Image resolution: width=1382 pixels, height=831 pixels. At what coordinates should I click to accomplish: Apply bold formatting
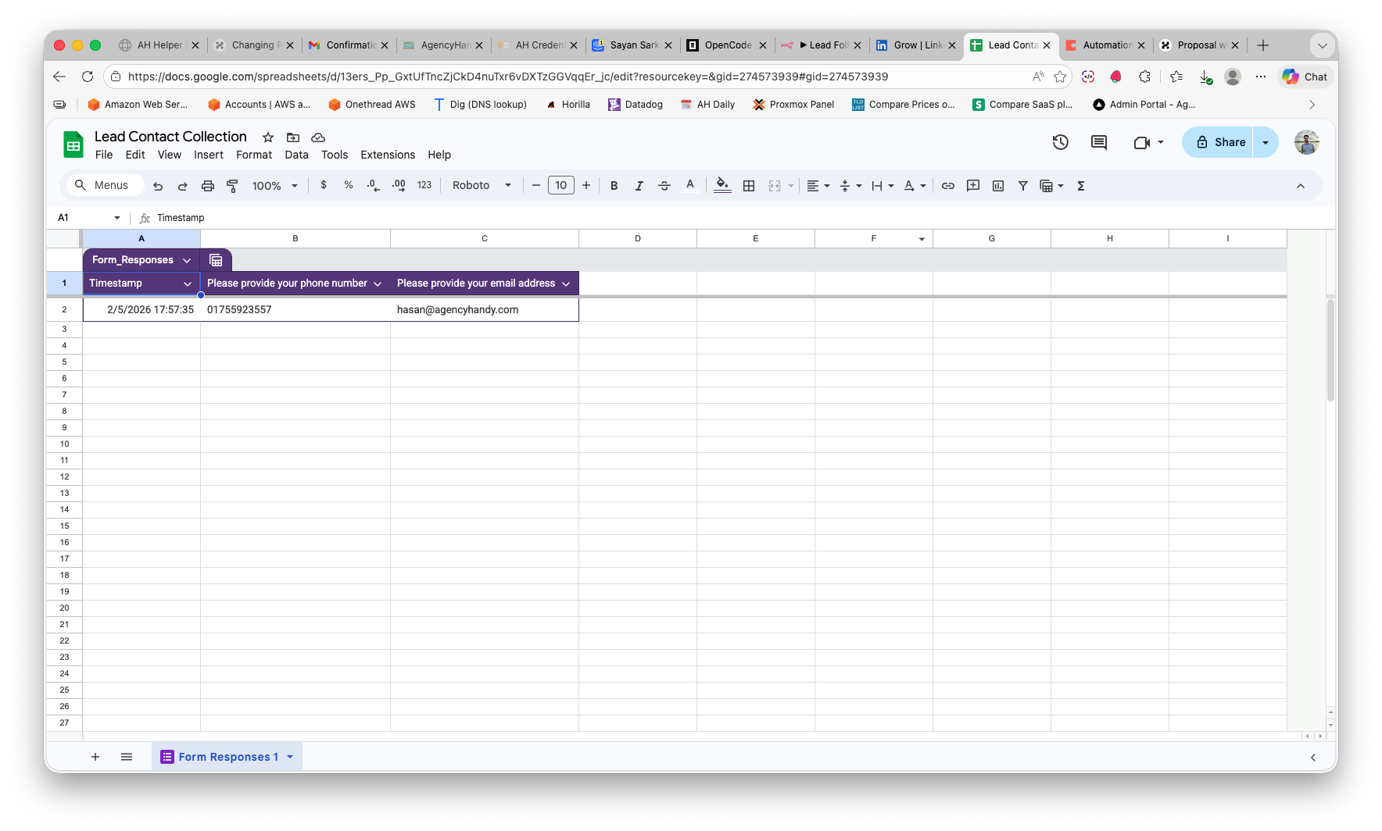(614, 185)
